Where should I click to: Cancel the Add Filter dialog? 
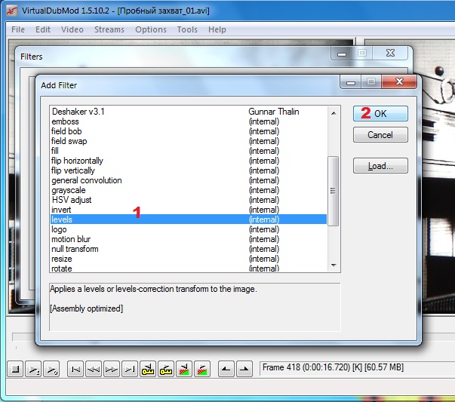pos(380,135)
